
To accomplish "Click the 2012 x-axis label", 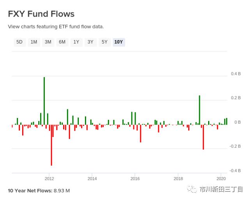I will pos(49,179).
